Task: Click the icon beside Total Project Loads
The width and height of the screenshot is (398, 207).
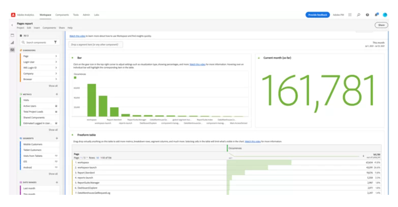Action: click(56, 112)
